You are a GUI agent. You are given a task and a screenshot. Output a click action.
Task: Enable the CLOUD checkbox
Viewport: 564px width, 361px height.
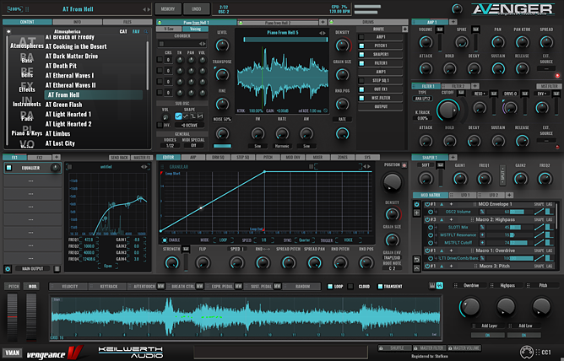tap(350, 286)
